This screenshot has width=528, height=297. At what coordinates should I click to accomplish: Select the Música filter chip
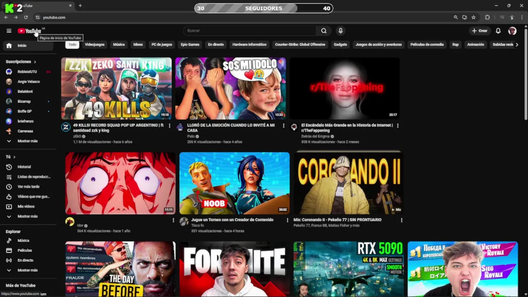[119, 45]
